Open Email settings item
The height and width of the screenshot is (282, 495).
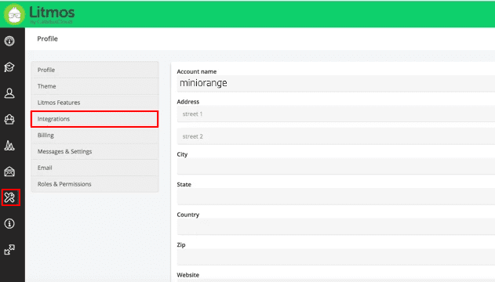[x=95, y=168]
